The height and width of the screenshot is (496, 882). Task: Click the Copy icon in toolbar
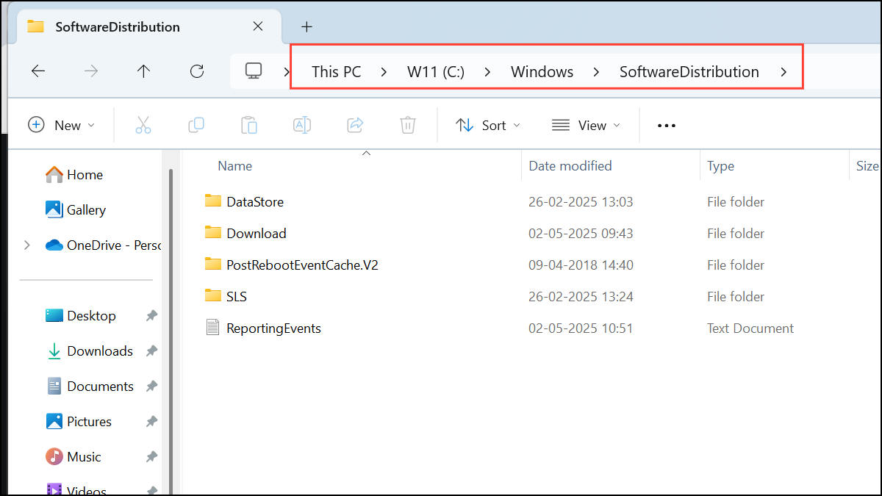point(196,126)
